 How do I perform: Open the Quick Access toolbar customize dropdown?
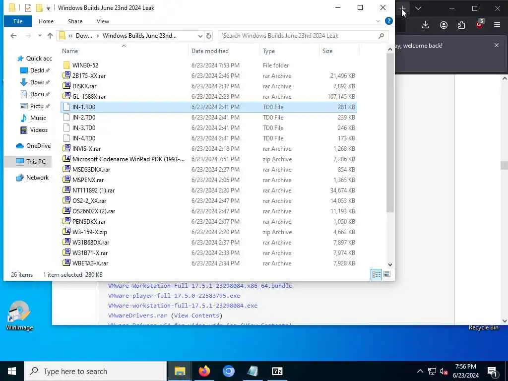[x=48, y=8]
